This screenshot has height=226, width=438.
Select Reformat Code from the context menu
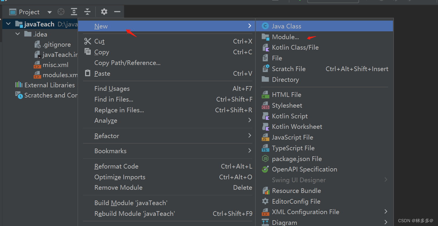coord(116,166)
